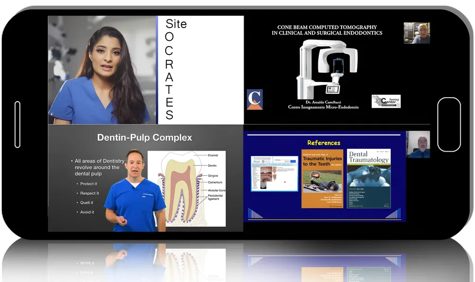Click the 'Gingiva' label on the tooth diagram

[x=213, y=176]
